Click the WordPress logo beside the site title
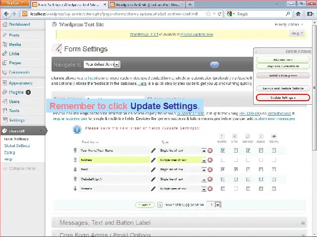 click(54, 24)
